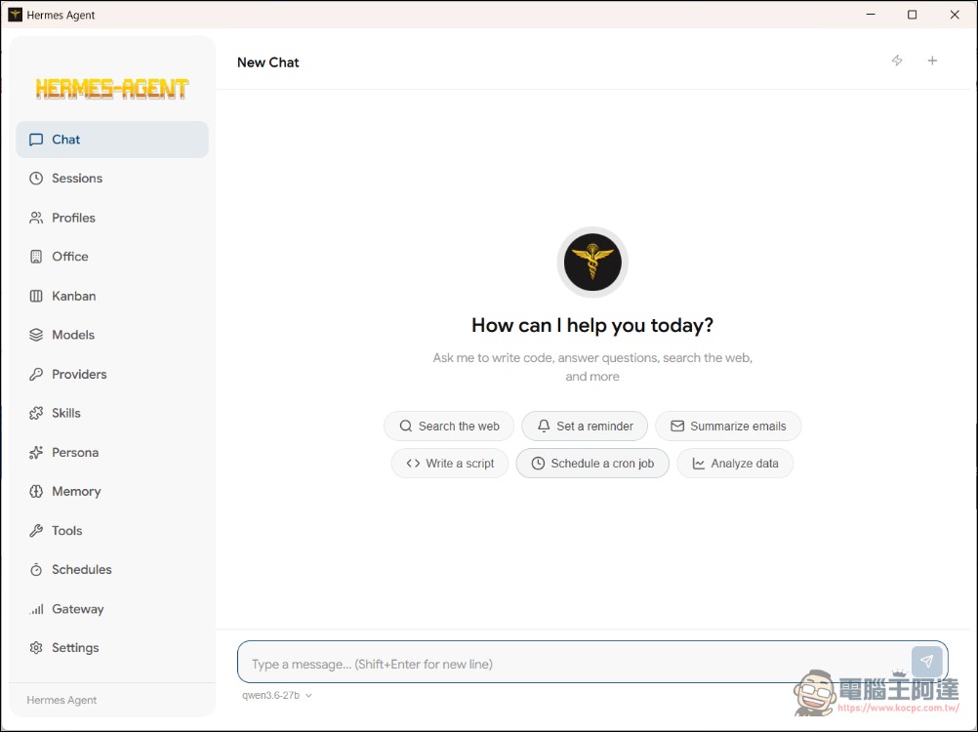978x732 pixels.
Task: Open the Models page
Action: (x=112, y=335)
